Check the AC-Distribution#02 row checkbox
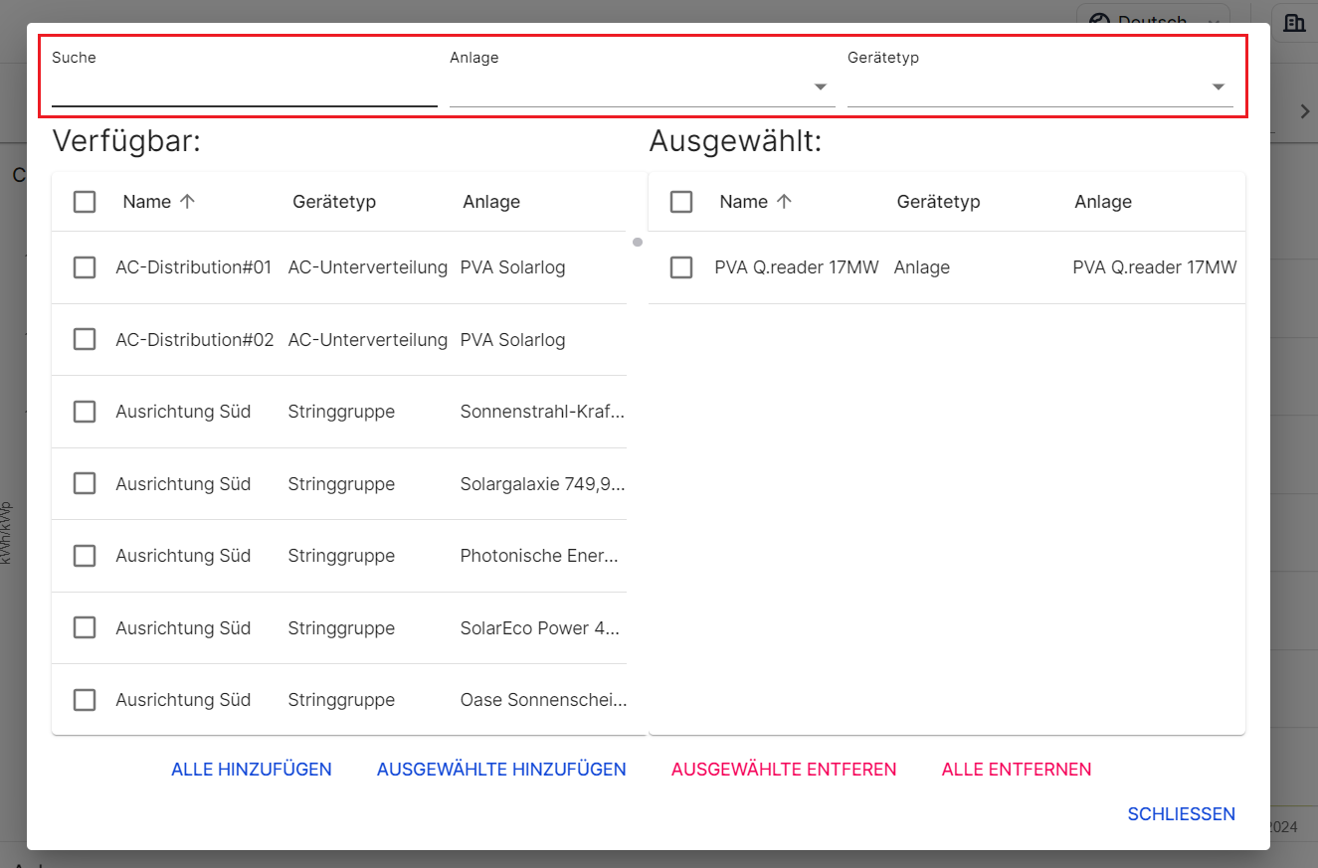 (85, 340)
